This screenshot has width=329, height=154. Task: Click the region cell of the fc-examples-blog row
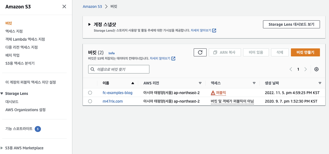point(171,93)
